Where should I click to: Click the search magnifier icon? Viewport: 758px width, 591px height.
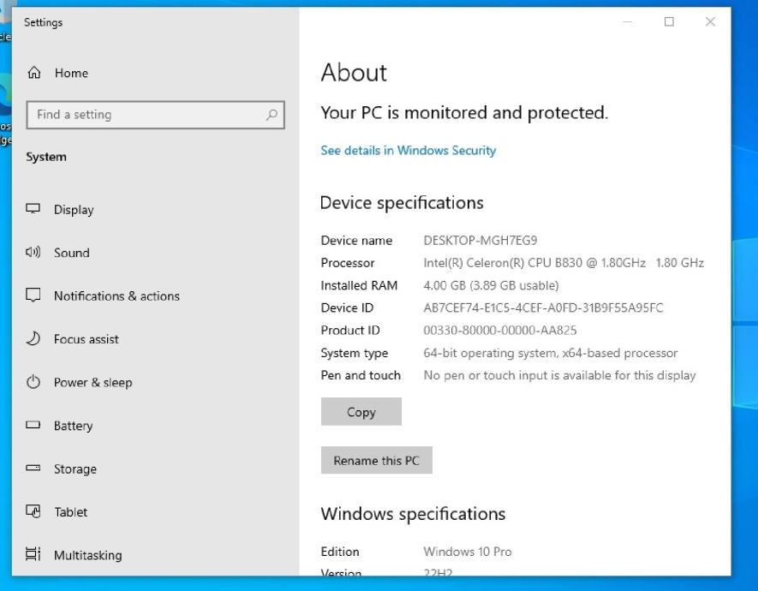tap(272, 115)
